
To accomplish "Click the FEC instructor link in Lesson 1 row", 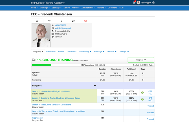I will pyautogui.click(x=150, y=94).
